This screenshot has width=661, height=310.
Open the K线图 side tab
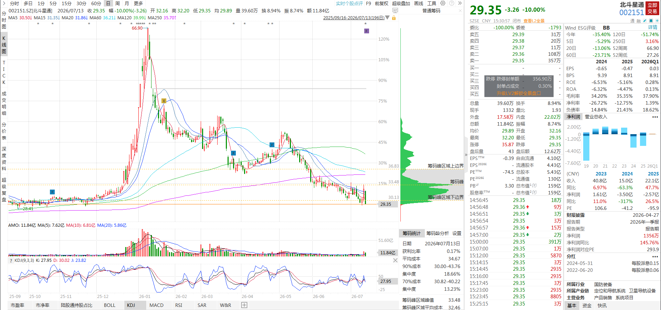[4, 45]
